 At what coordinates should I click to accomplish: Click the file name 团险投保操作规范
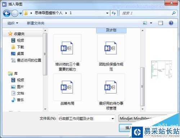tap(111, 67)
